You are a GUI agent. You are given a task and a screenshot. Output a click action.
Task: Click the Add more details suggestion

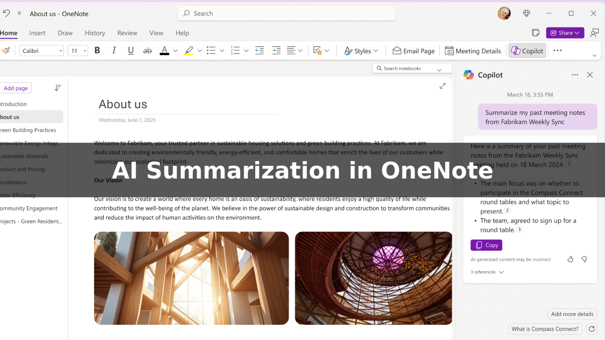point(572,314)
